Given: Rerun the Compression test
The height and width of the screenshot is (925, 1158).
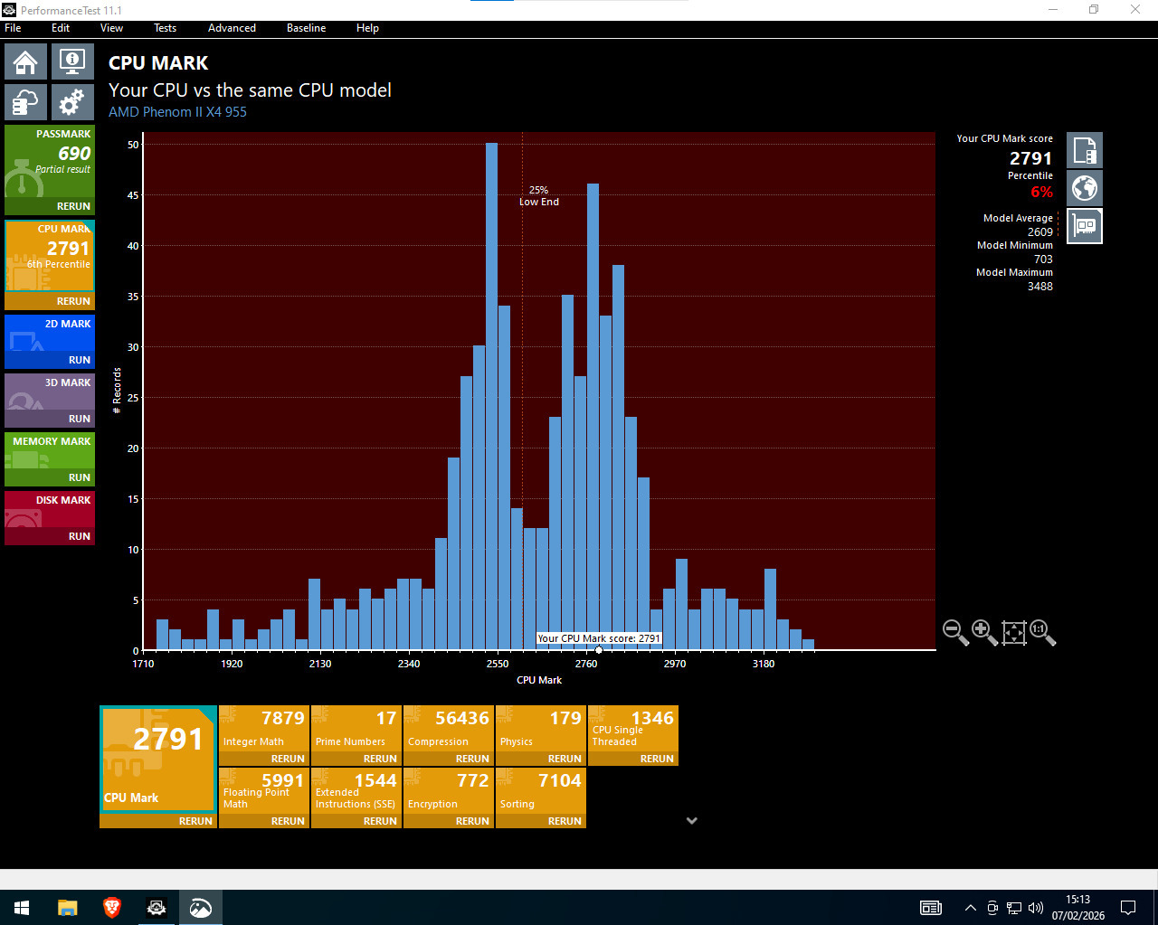Looking at the screenshot, I should tap(472, 759).
